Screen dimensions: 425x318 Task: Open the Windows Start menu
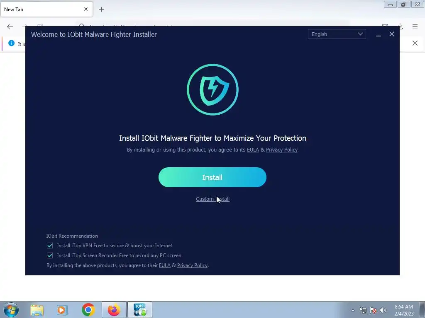click(x=11, y=310)
